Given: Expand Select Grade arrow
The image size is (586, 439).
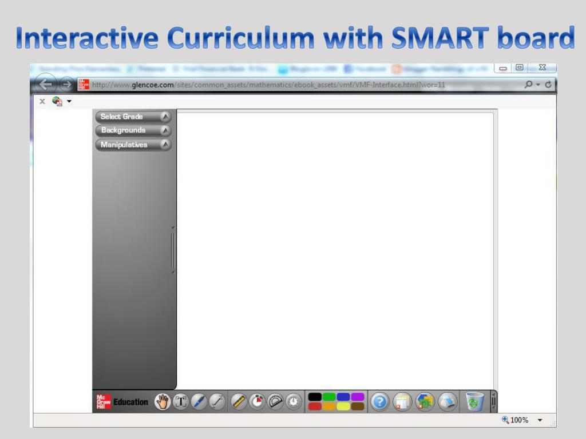Looking at the screenshot, I should click(x=165, y=117).
